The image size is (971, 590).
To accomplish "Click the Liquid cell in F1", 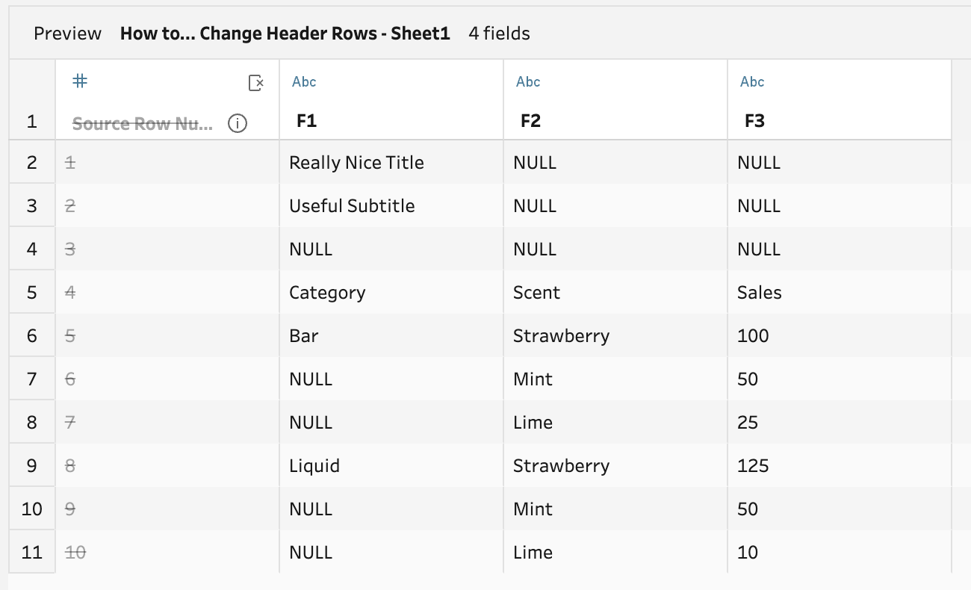I will 391,465.
